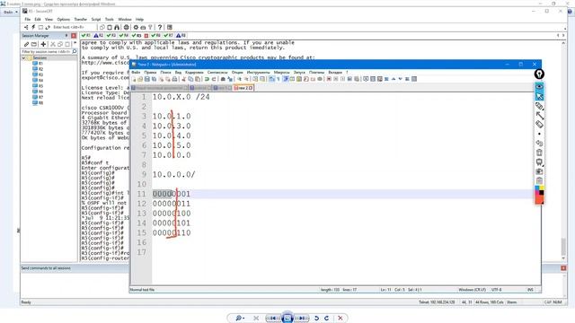Screen dimensions: 575x323
Task: Click next image button in photo viewer
Action: click(x=302, y=319)
